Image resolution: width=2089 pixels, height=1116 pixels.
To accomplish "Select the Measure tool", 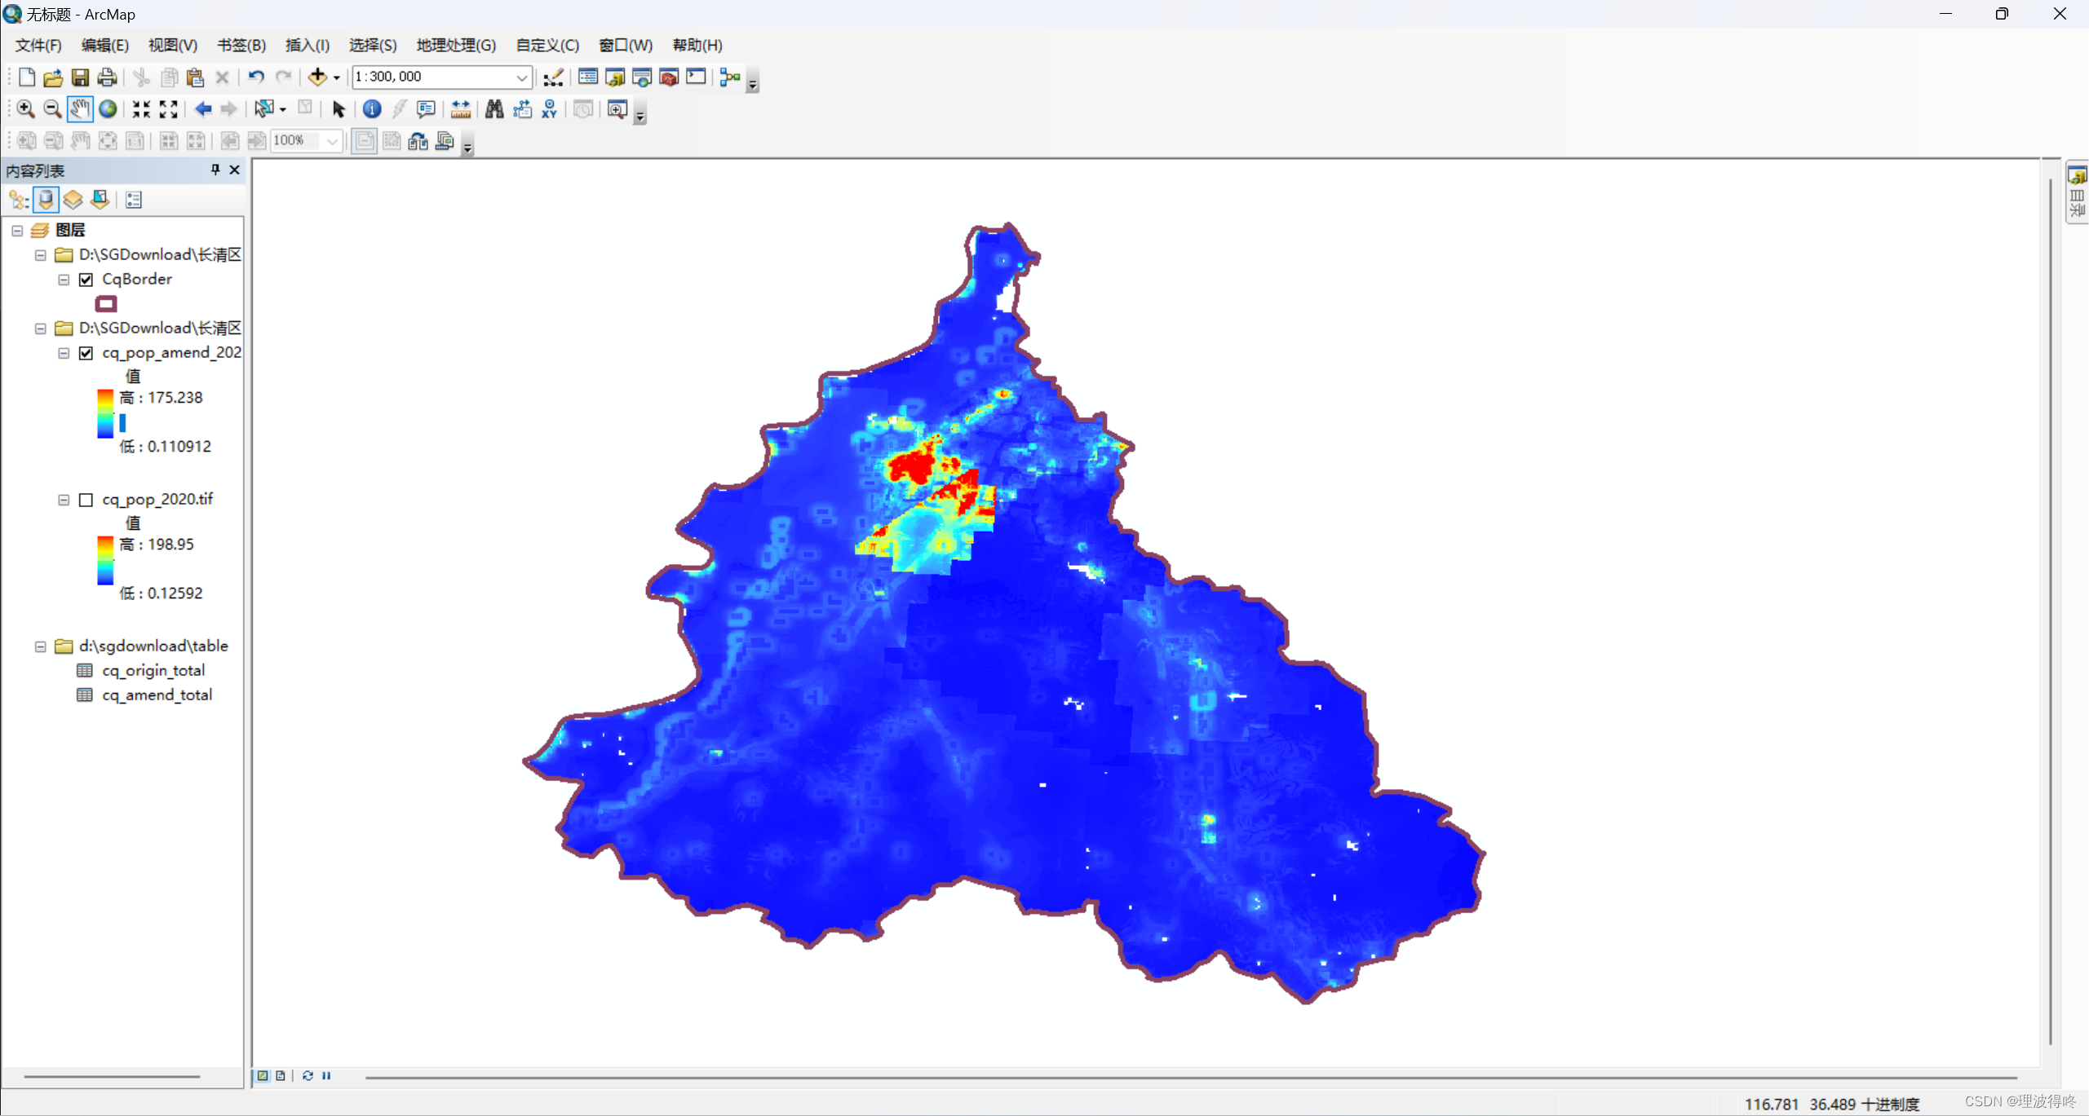I will click(460, 109).
